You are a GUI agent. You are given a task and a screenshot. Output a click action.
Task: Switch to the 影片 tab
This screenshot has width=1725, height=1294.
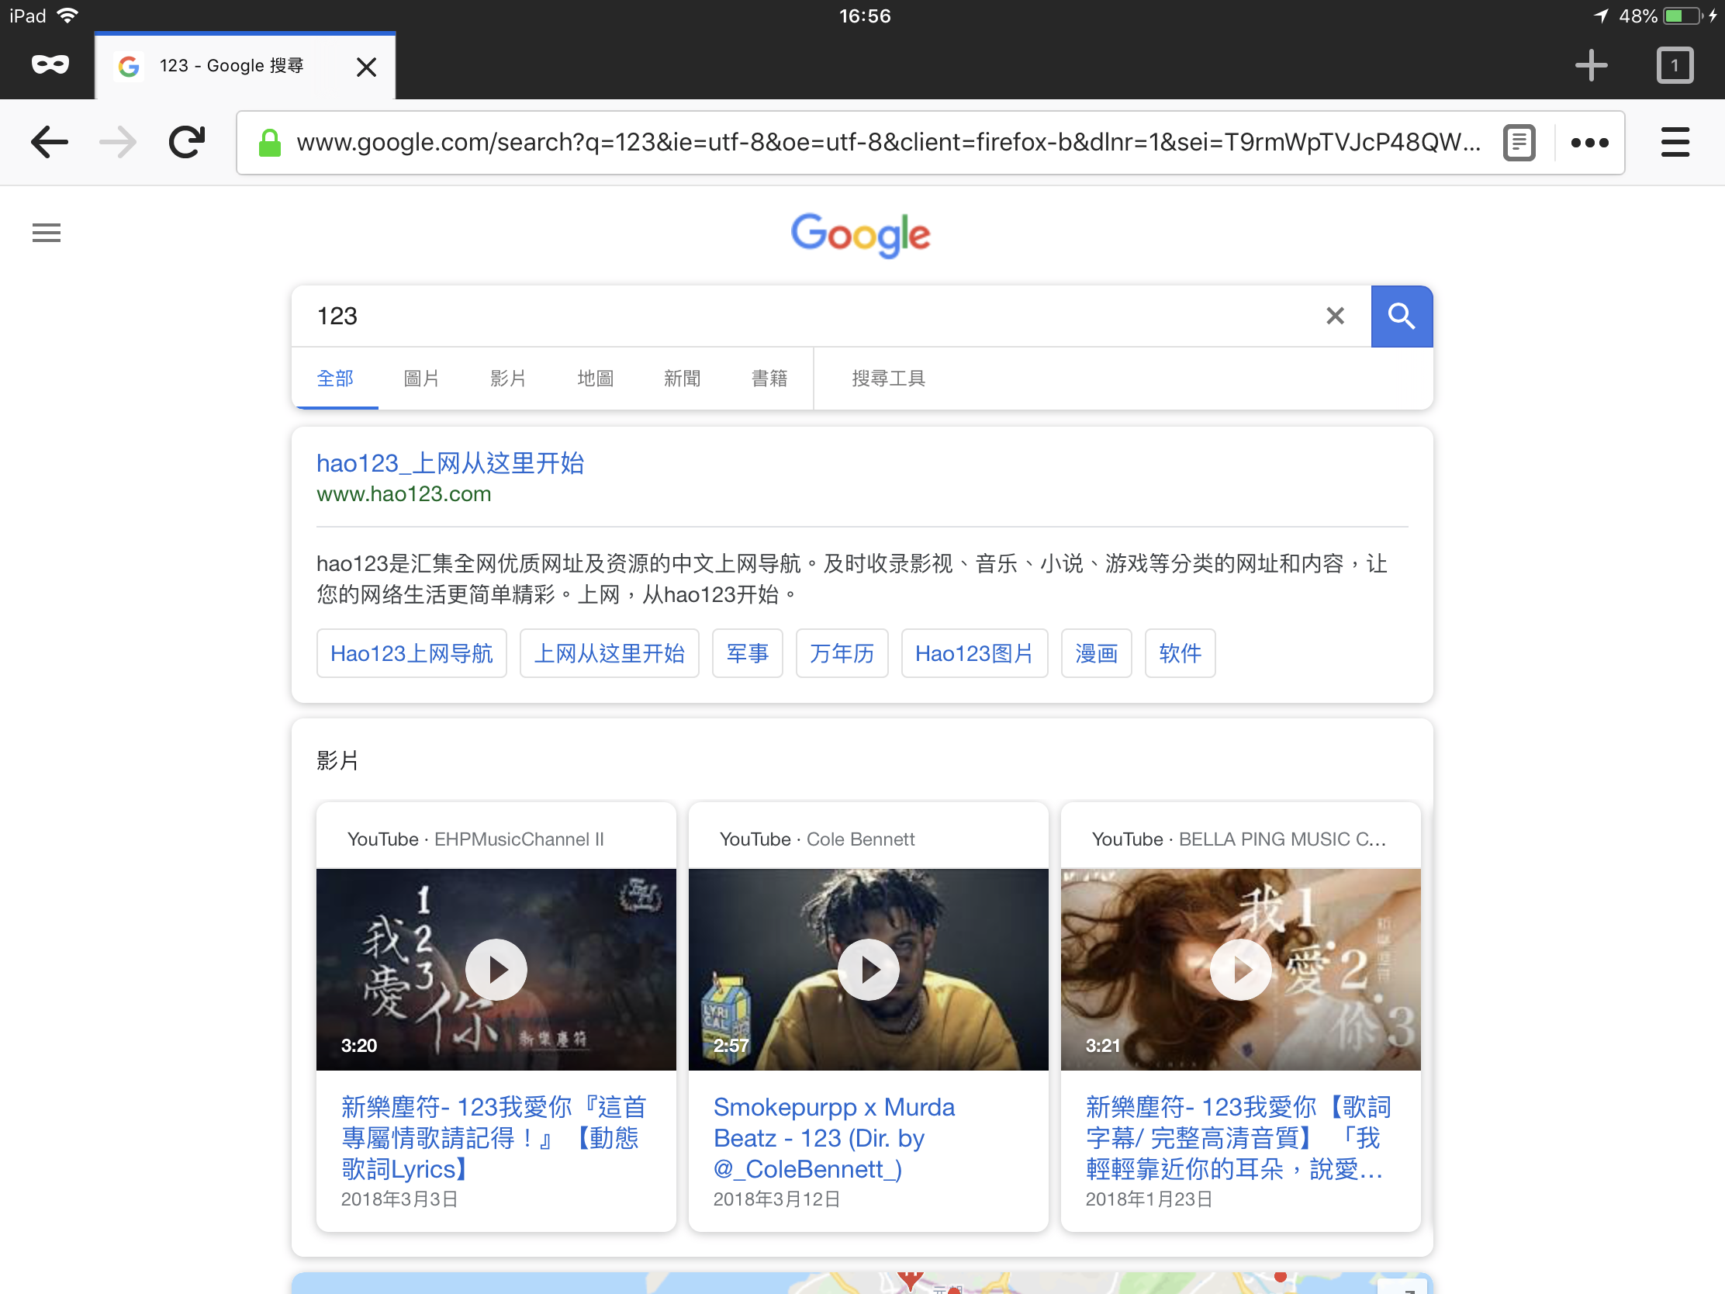pyautogui.click(x=508, y=379)
